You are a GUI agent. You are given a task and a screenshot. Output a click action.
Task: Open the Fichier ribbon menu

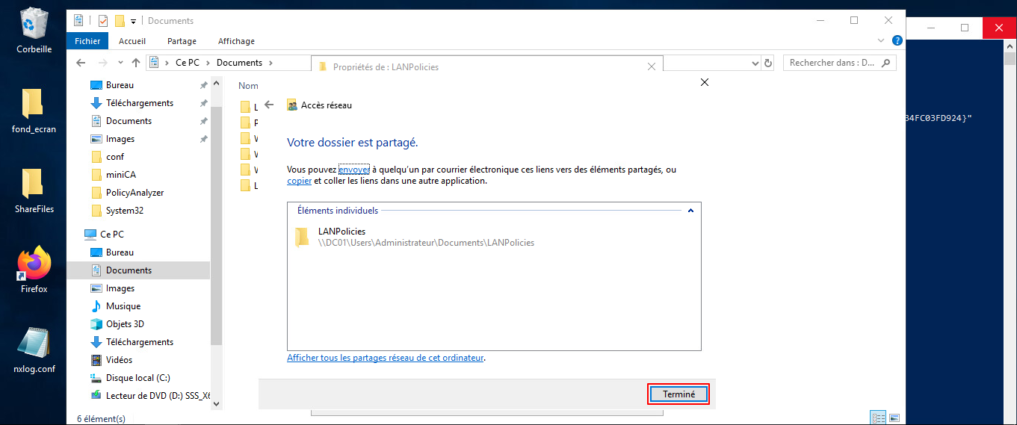(x=87, y=41)
